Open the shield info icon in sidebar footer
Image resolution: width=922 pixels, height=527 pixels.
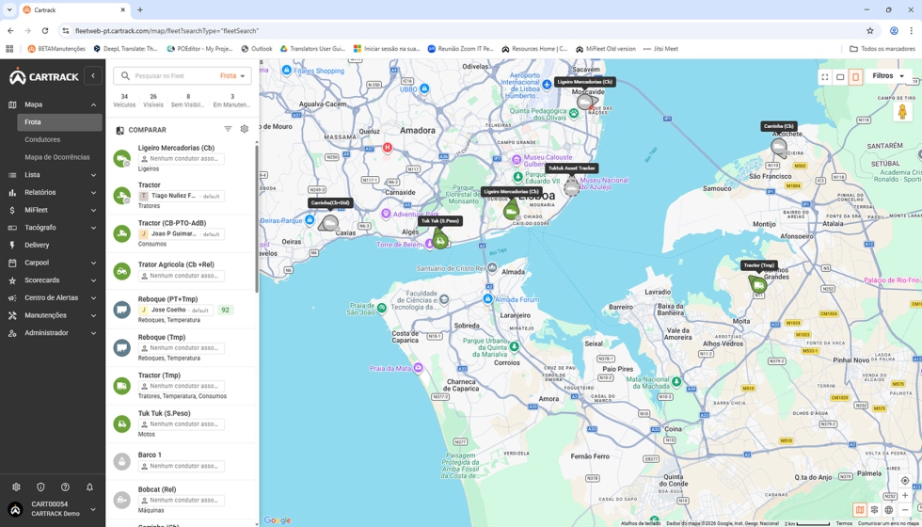click(40, 487)
